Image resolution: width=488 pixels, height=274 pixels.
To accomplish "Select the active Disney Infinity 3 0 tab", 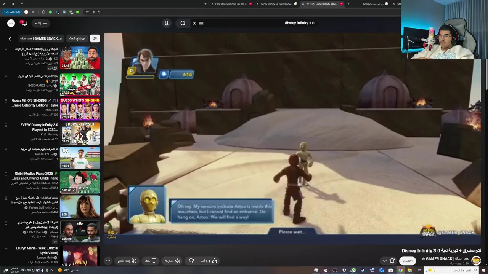I will 324,4.
